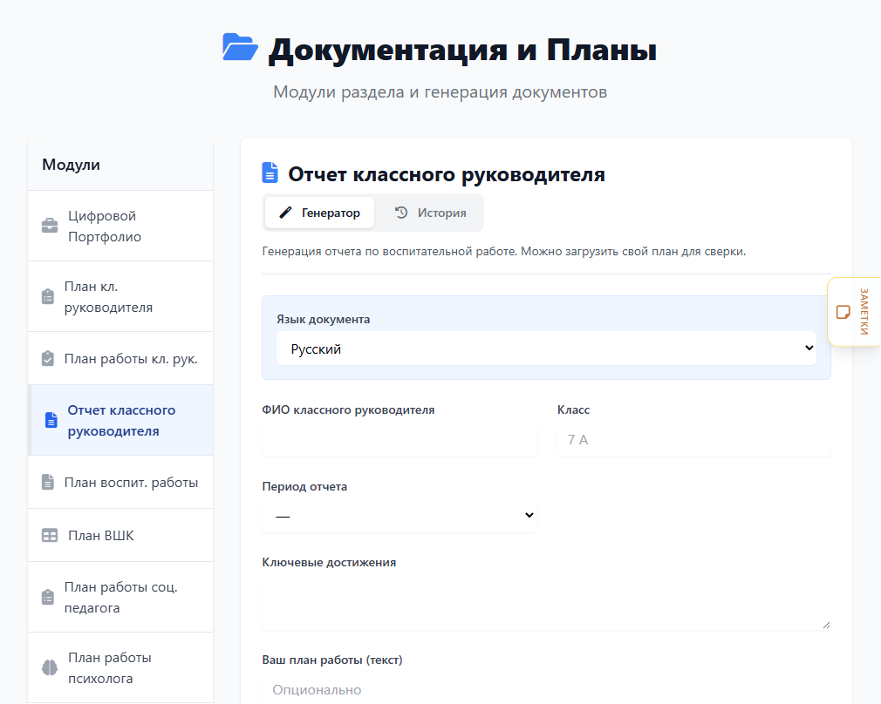Image resolution: width=881 pixels, height=704 pixels.
Task: Click the Язык документа label
Action: tap(323, 319)
